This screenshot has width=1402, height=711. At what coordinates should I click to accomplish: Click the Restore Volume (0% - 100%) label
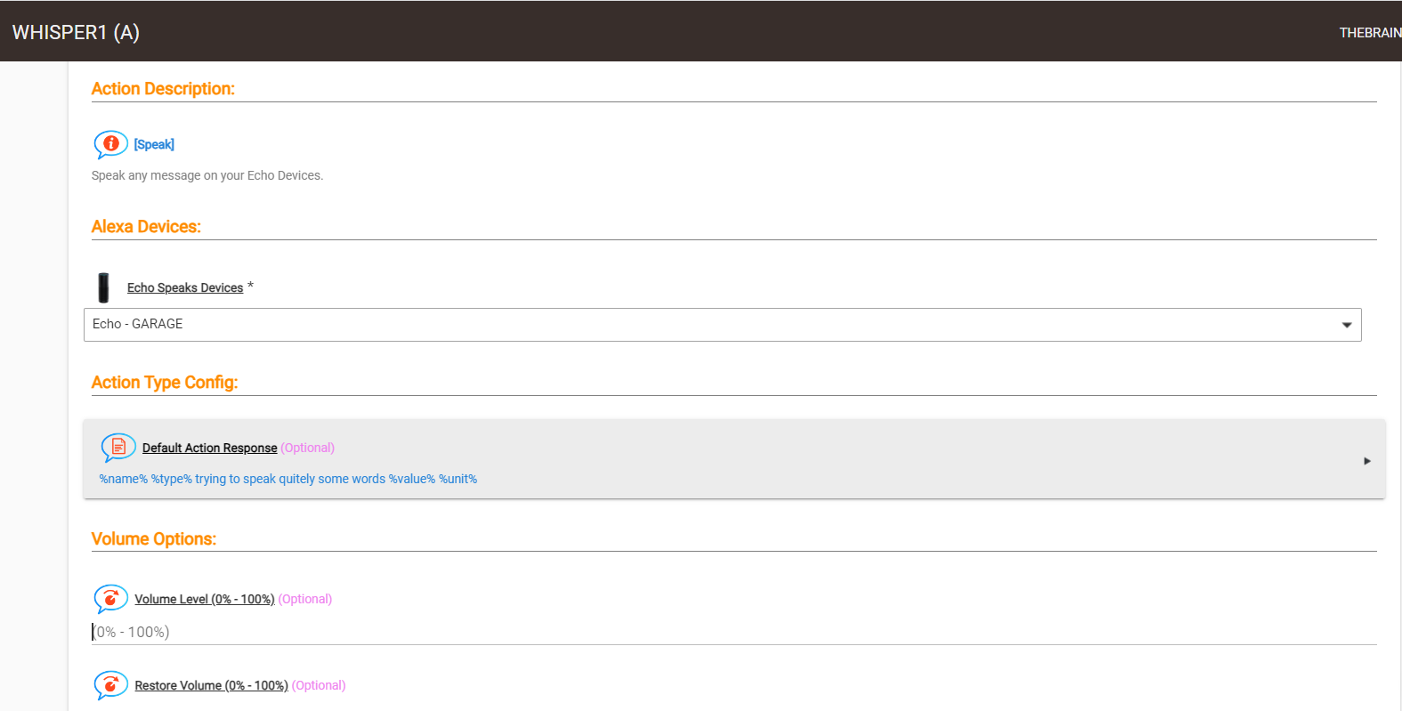(x=211, y=685)
